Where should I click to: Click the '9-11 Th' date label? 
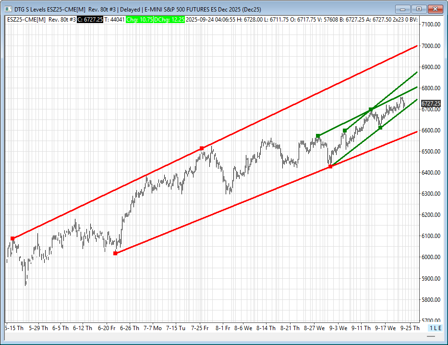click(361, 328)
